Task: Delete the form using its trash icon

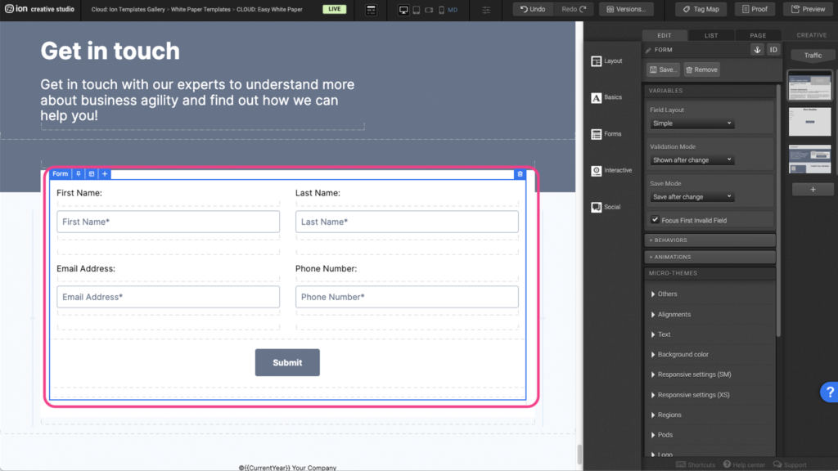Action: (x=520, y=174)
